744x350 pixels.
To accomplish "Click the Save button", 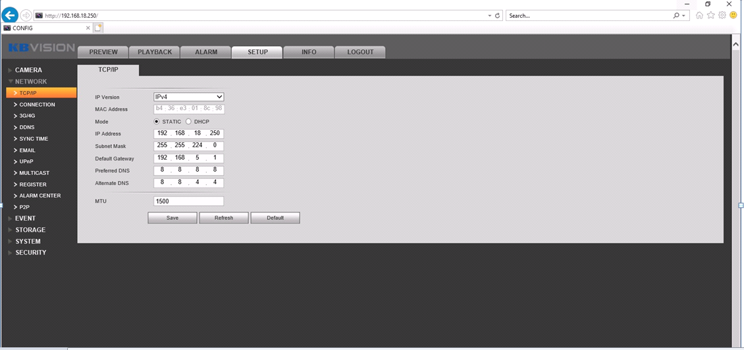I will pos(172,218).
